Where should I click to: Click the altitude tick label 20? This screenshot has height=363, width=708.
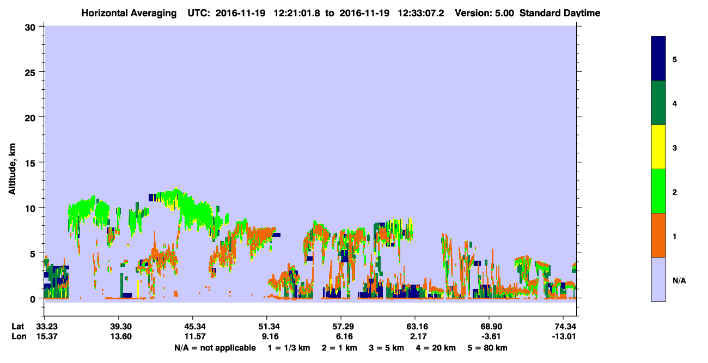[x=32, y=117]
